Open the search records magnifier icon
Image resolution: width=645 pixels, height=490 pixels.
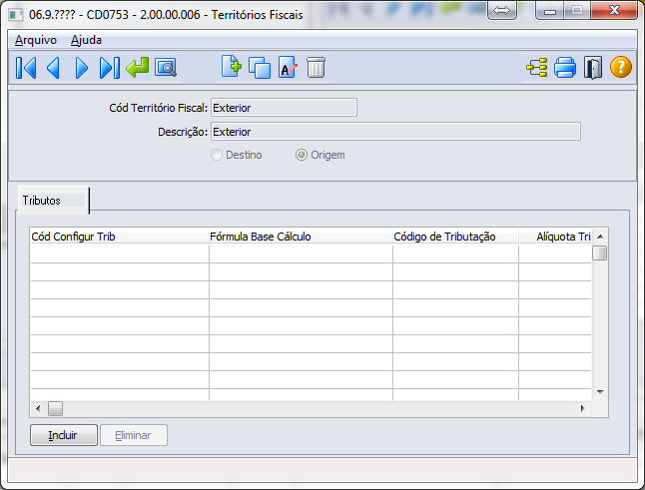coord(166,68)
